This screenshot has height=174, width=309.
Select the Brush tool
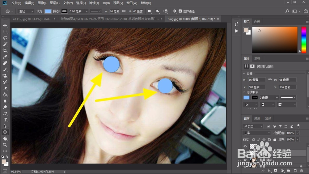[x=5, y=69]
